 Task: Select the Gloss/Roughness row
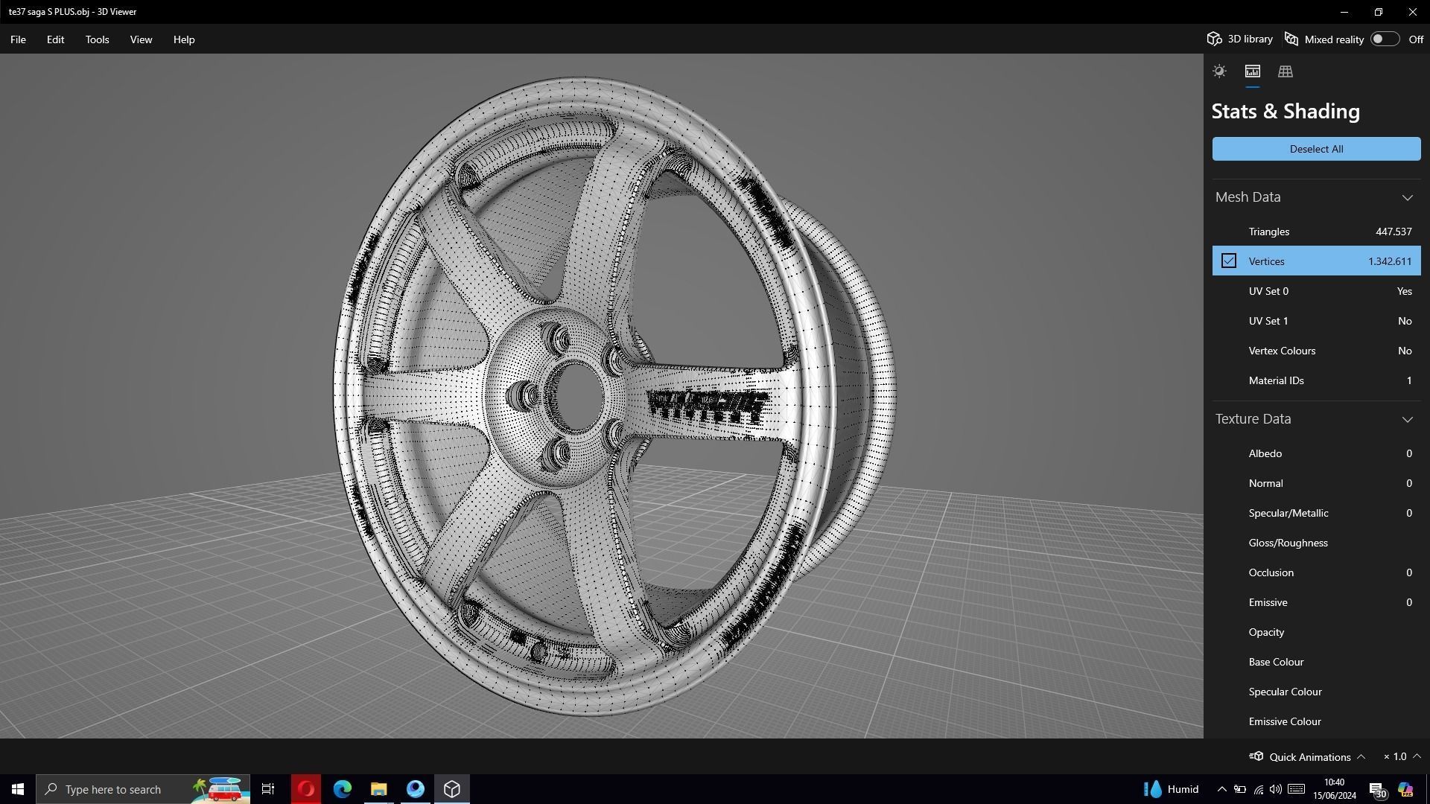tap(1316, 543)
